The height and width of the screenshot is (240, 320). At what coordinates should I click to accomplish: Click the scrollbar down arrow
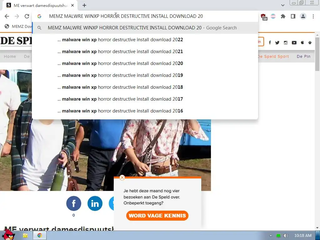(x=317, y=228)
